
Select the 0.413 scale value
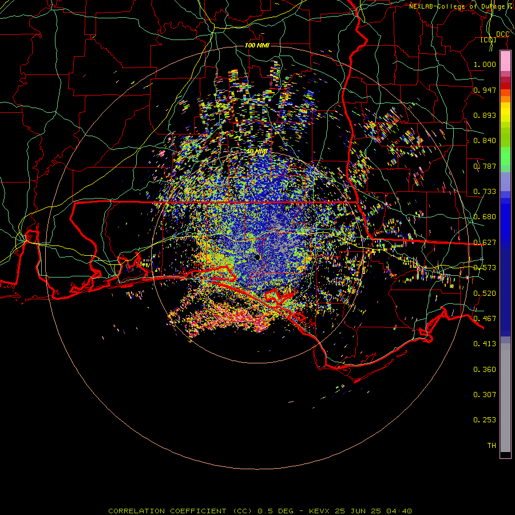[x=485, y=344]
